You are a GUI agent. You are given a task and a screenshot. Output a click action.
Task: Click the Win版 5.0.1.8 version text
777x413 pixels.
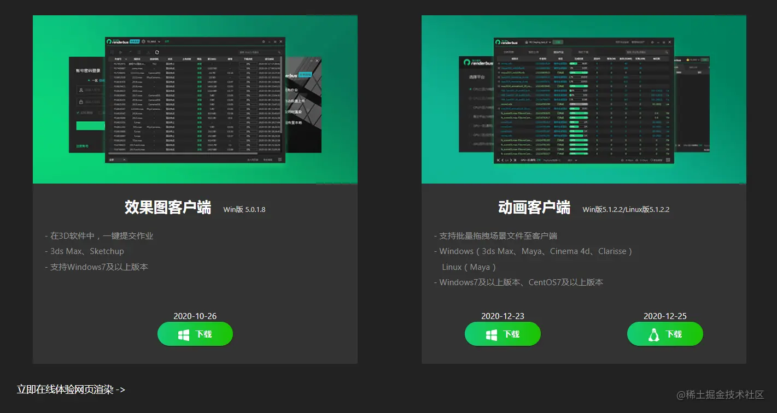[x=244, y=209]
